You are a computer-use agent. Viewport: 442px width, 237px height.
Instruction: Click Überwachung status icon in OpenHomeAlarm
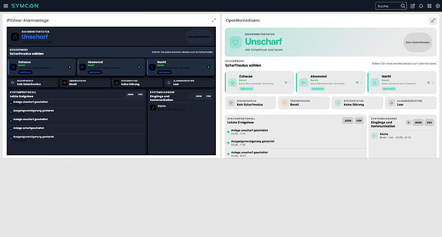pyautogui.click(x=284, y=103)
